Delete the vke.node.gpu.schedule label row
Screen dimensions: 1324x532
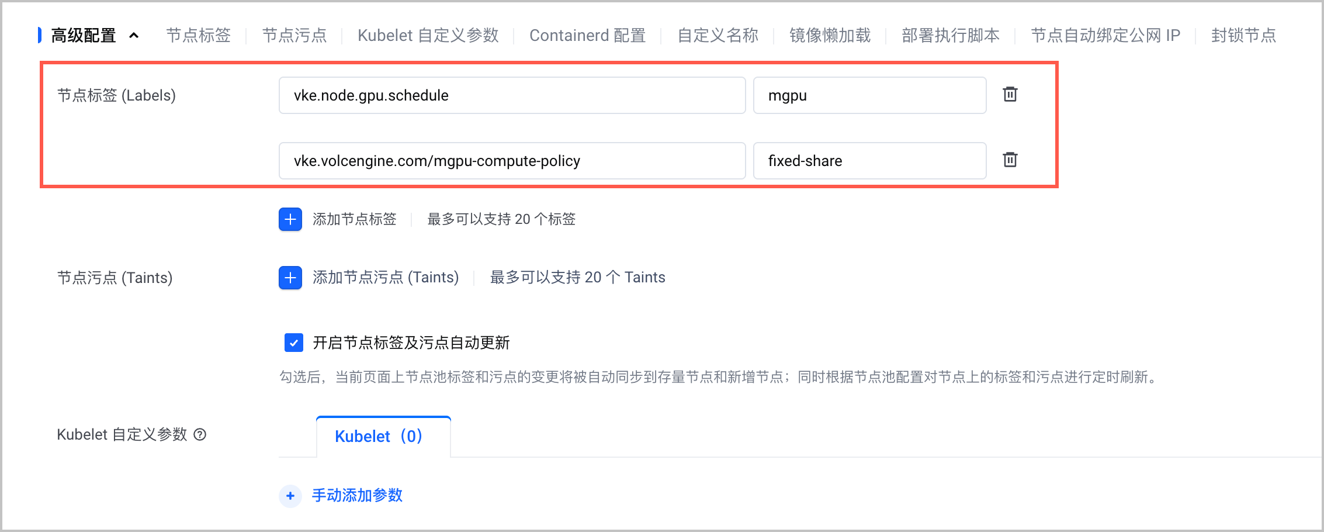(x=1010, y=94)
